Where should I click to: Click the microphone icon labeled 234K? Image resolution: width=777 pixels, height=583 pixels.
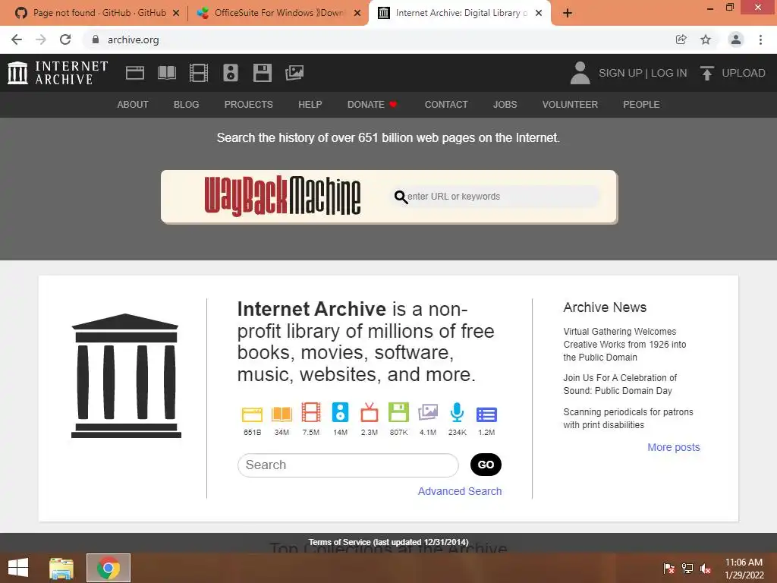pos(457,412)
